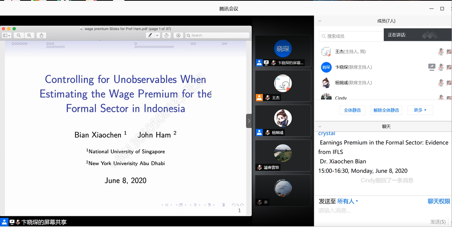Click Beamer search magnifier on slide
The image size is (452, 227).
[238, 205]
